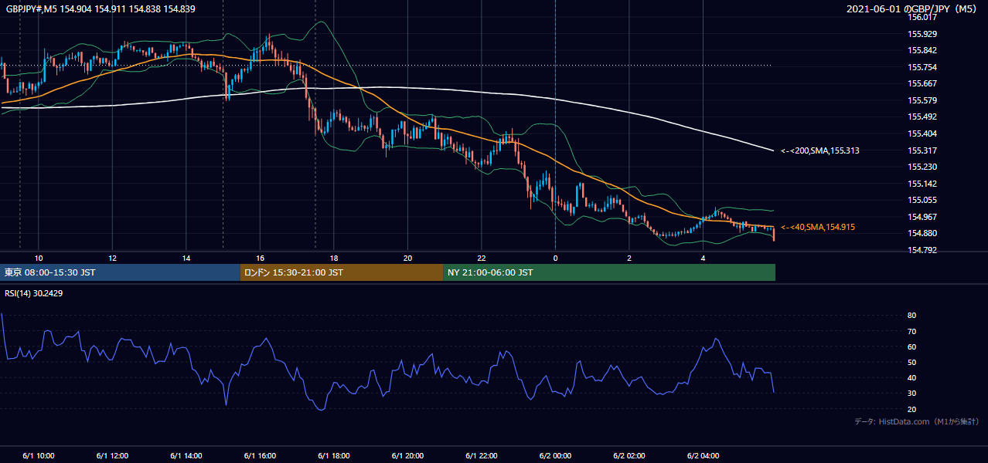This screenshot has width=988, height=463.
Task: Select the 40 SMA label reading 154.915
Action: [x=818, y=227]
